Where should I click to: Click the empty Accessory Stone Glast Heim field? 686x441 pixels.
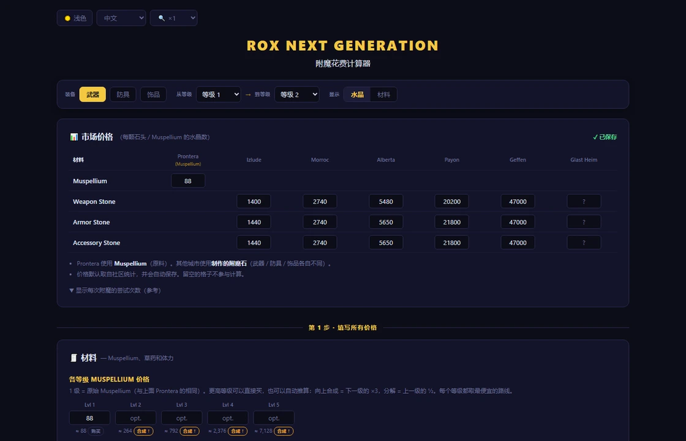coord(584,243)
